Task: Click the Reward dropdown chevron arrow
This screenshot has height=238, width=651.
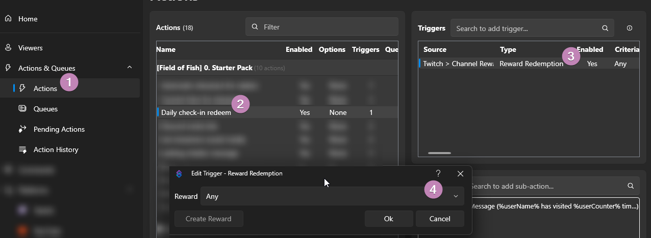Action: tap(456, 196)
